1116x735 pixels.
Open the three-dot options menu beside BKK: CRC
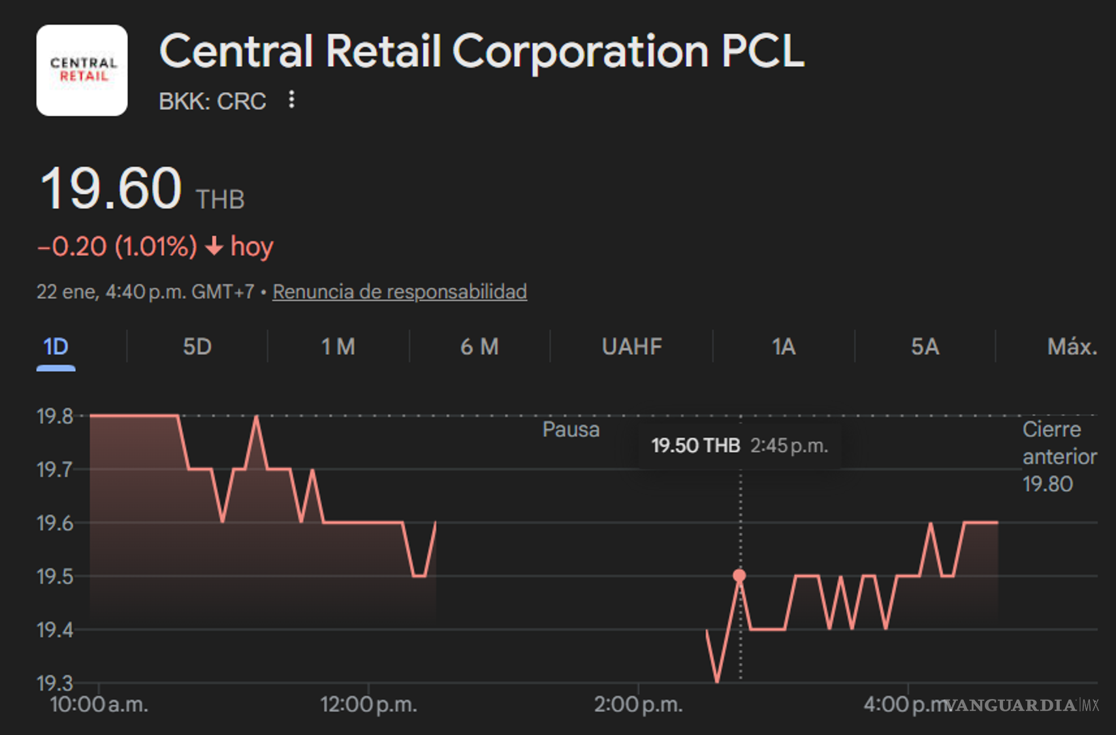[x=291, y=100]
